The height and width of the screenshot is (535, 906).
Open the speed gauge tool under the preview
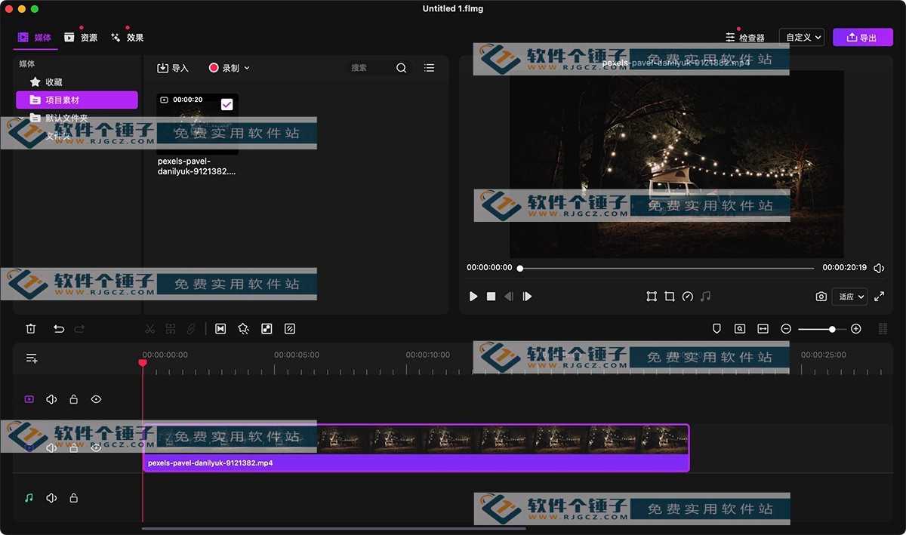click(688, 297)
